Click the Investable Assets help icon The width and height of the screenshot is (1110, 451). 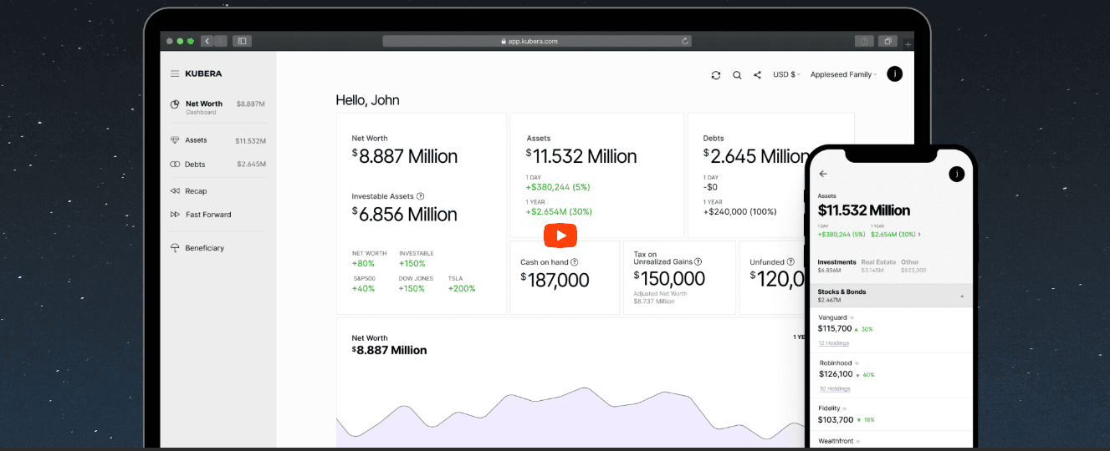click(420, 196)
